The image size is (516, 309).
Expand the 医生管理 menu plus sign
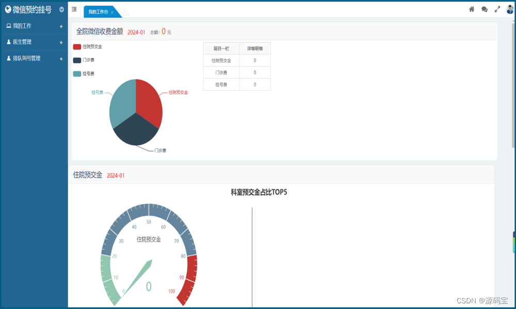61,42
